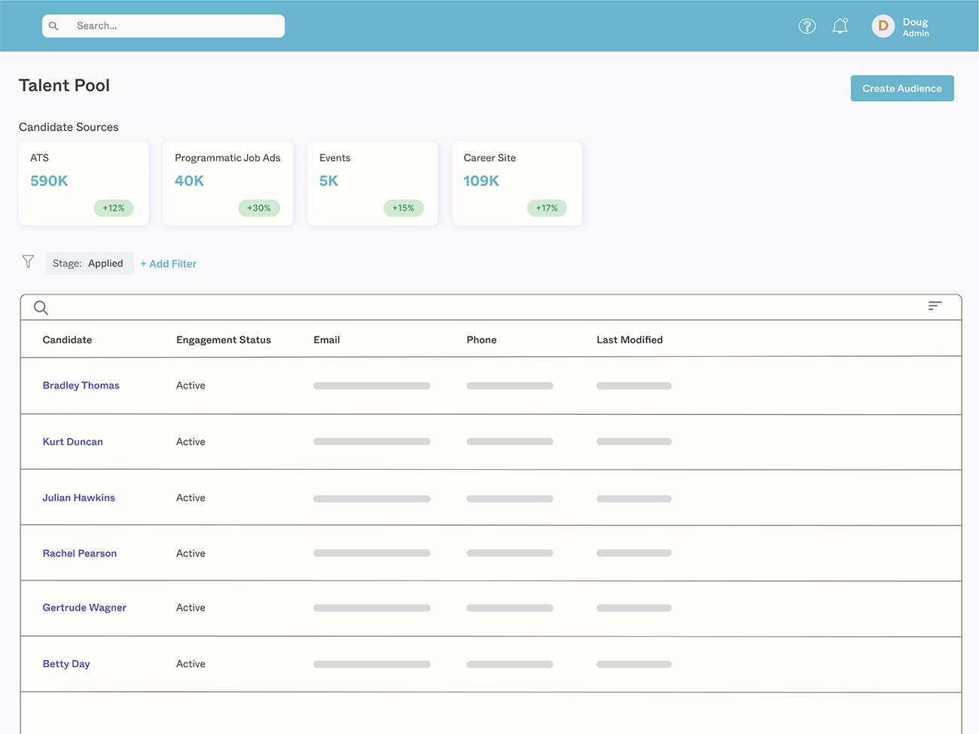
Task: Click the funnel filter icon
Action: pos(28,262)
